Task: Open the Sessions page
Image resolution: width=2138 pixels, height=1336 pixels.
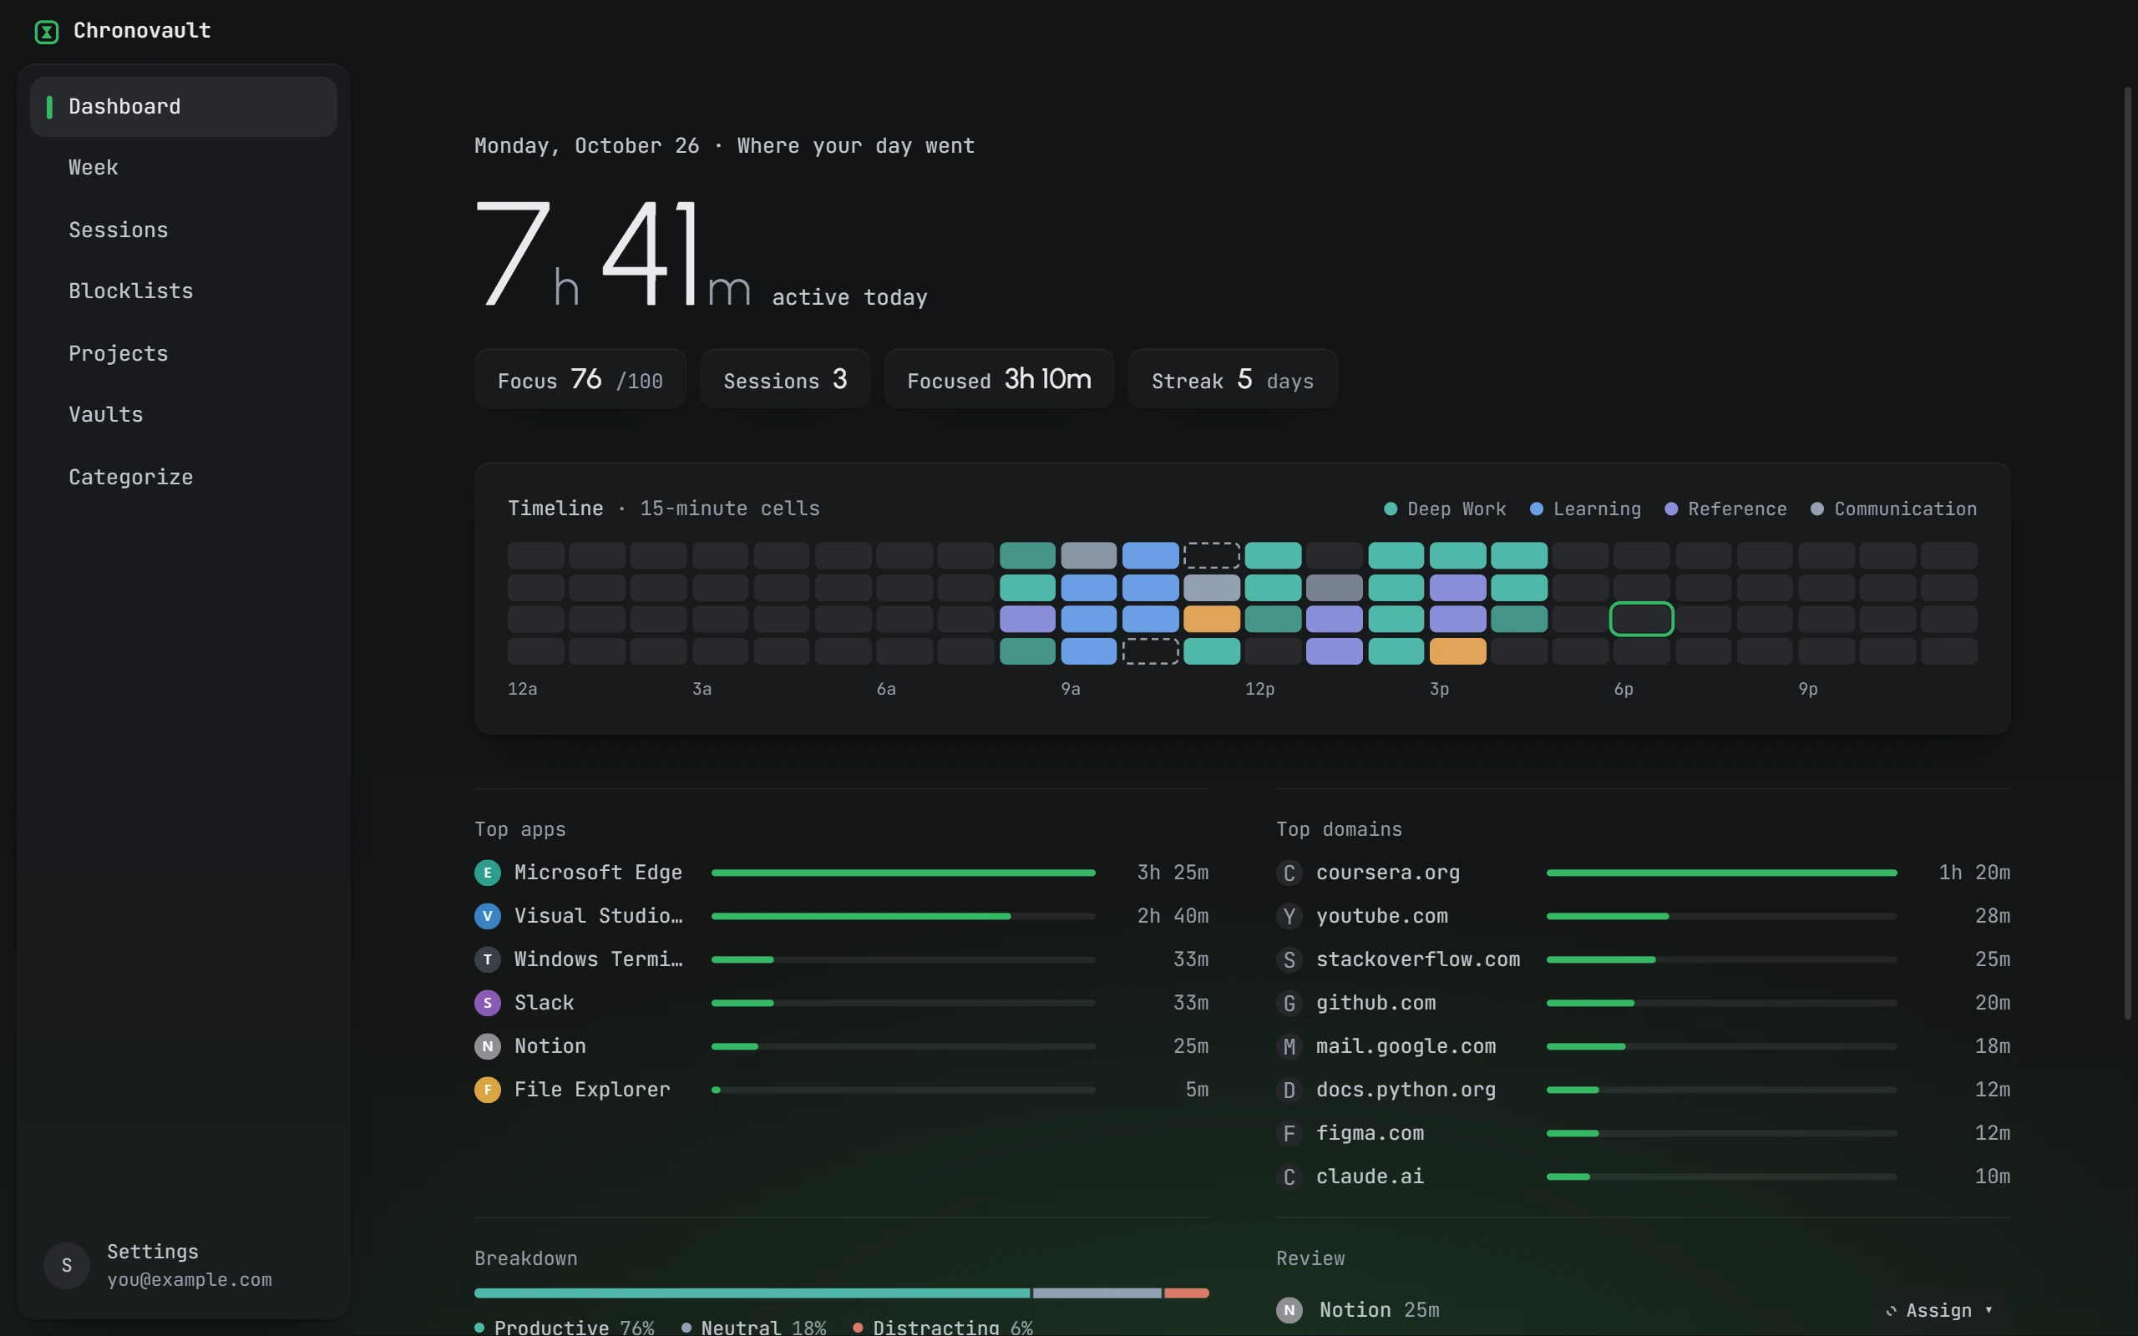Action: pyautogui.click(x=183, y=230)
